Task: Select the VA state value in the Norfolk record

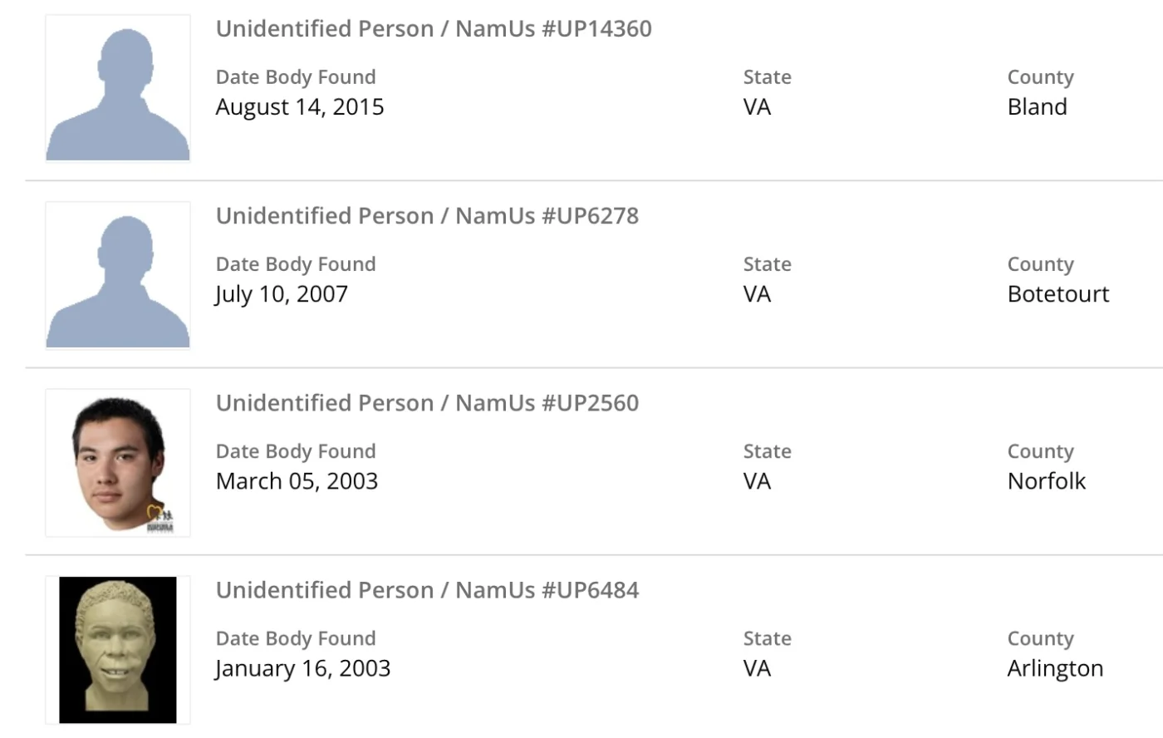Action: click(757, 480)
